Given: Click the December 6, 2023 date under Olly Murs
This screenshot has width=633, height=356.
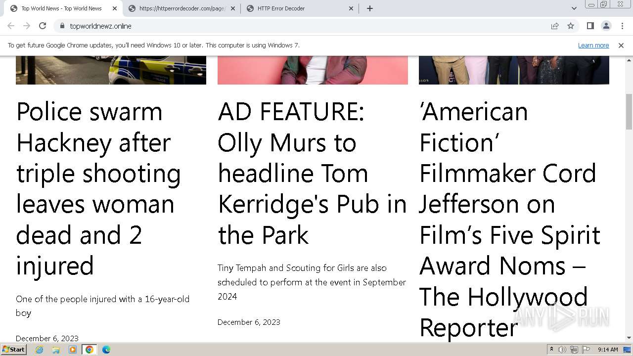Looking at the screenshot, I should pyautogui.click(x=249, y=322).
